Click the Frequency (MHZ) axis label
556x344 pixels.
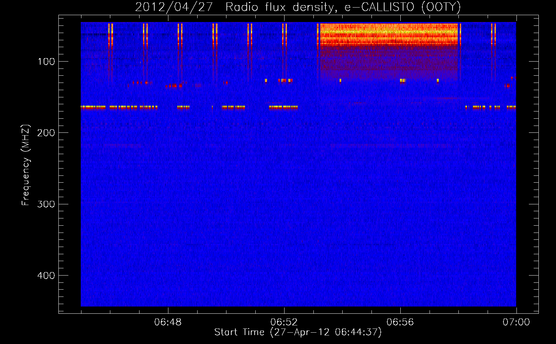(26, 165)
